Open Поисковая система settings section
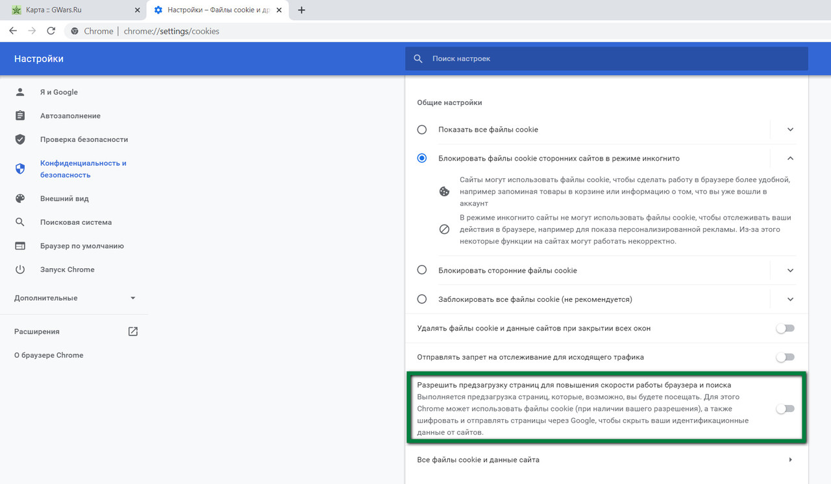Screen dimensions: 831x484 click(x=76, y=222)
